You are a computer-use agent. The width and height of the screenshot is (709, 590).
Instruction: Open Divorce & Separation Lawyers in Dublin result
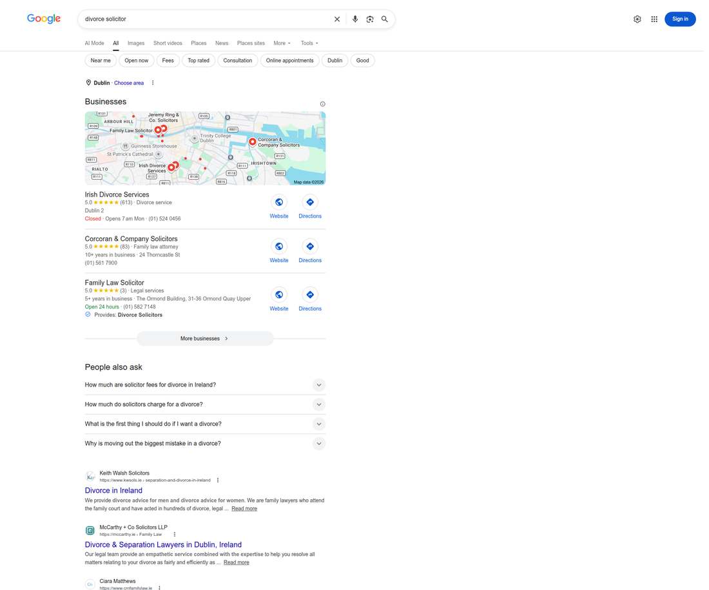coord(163,545)
